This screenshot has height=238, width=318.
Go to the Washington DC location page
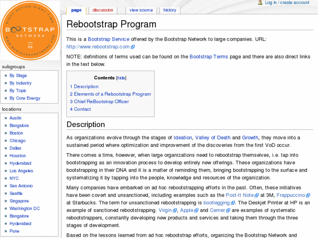coord(24,208)
